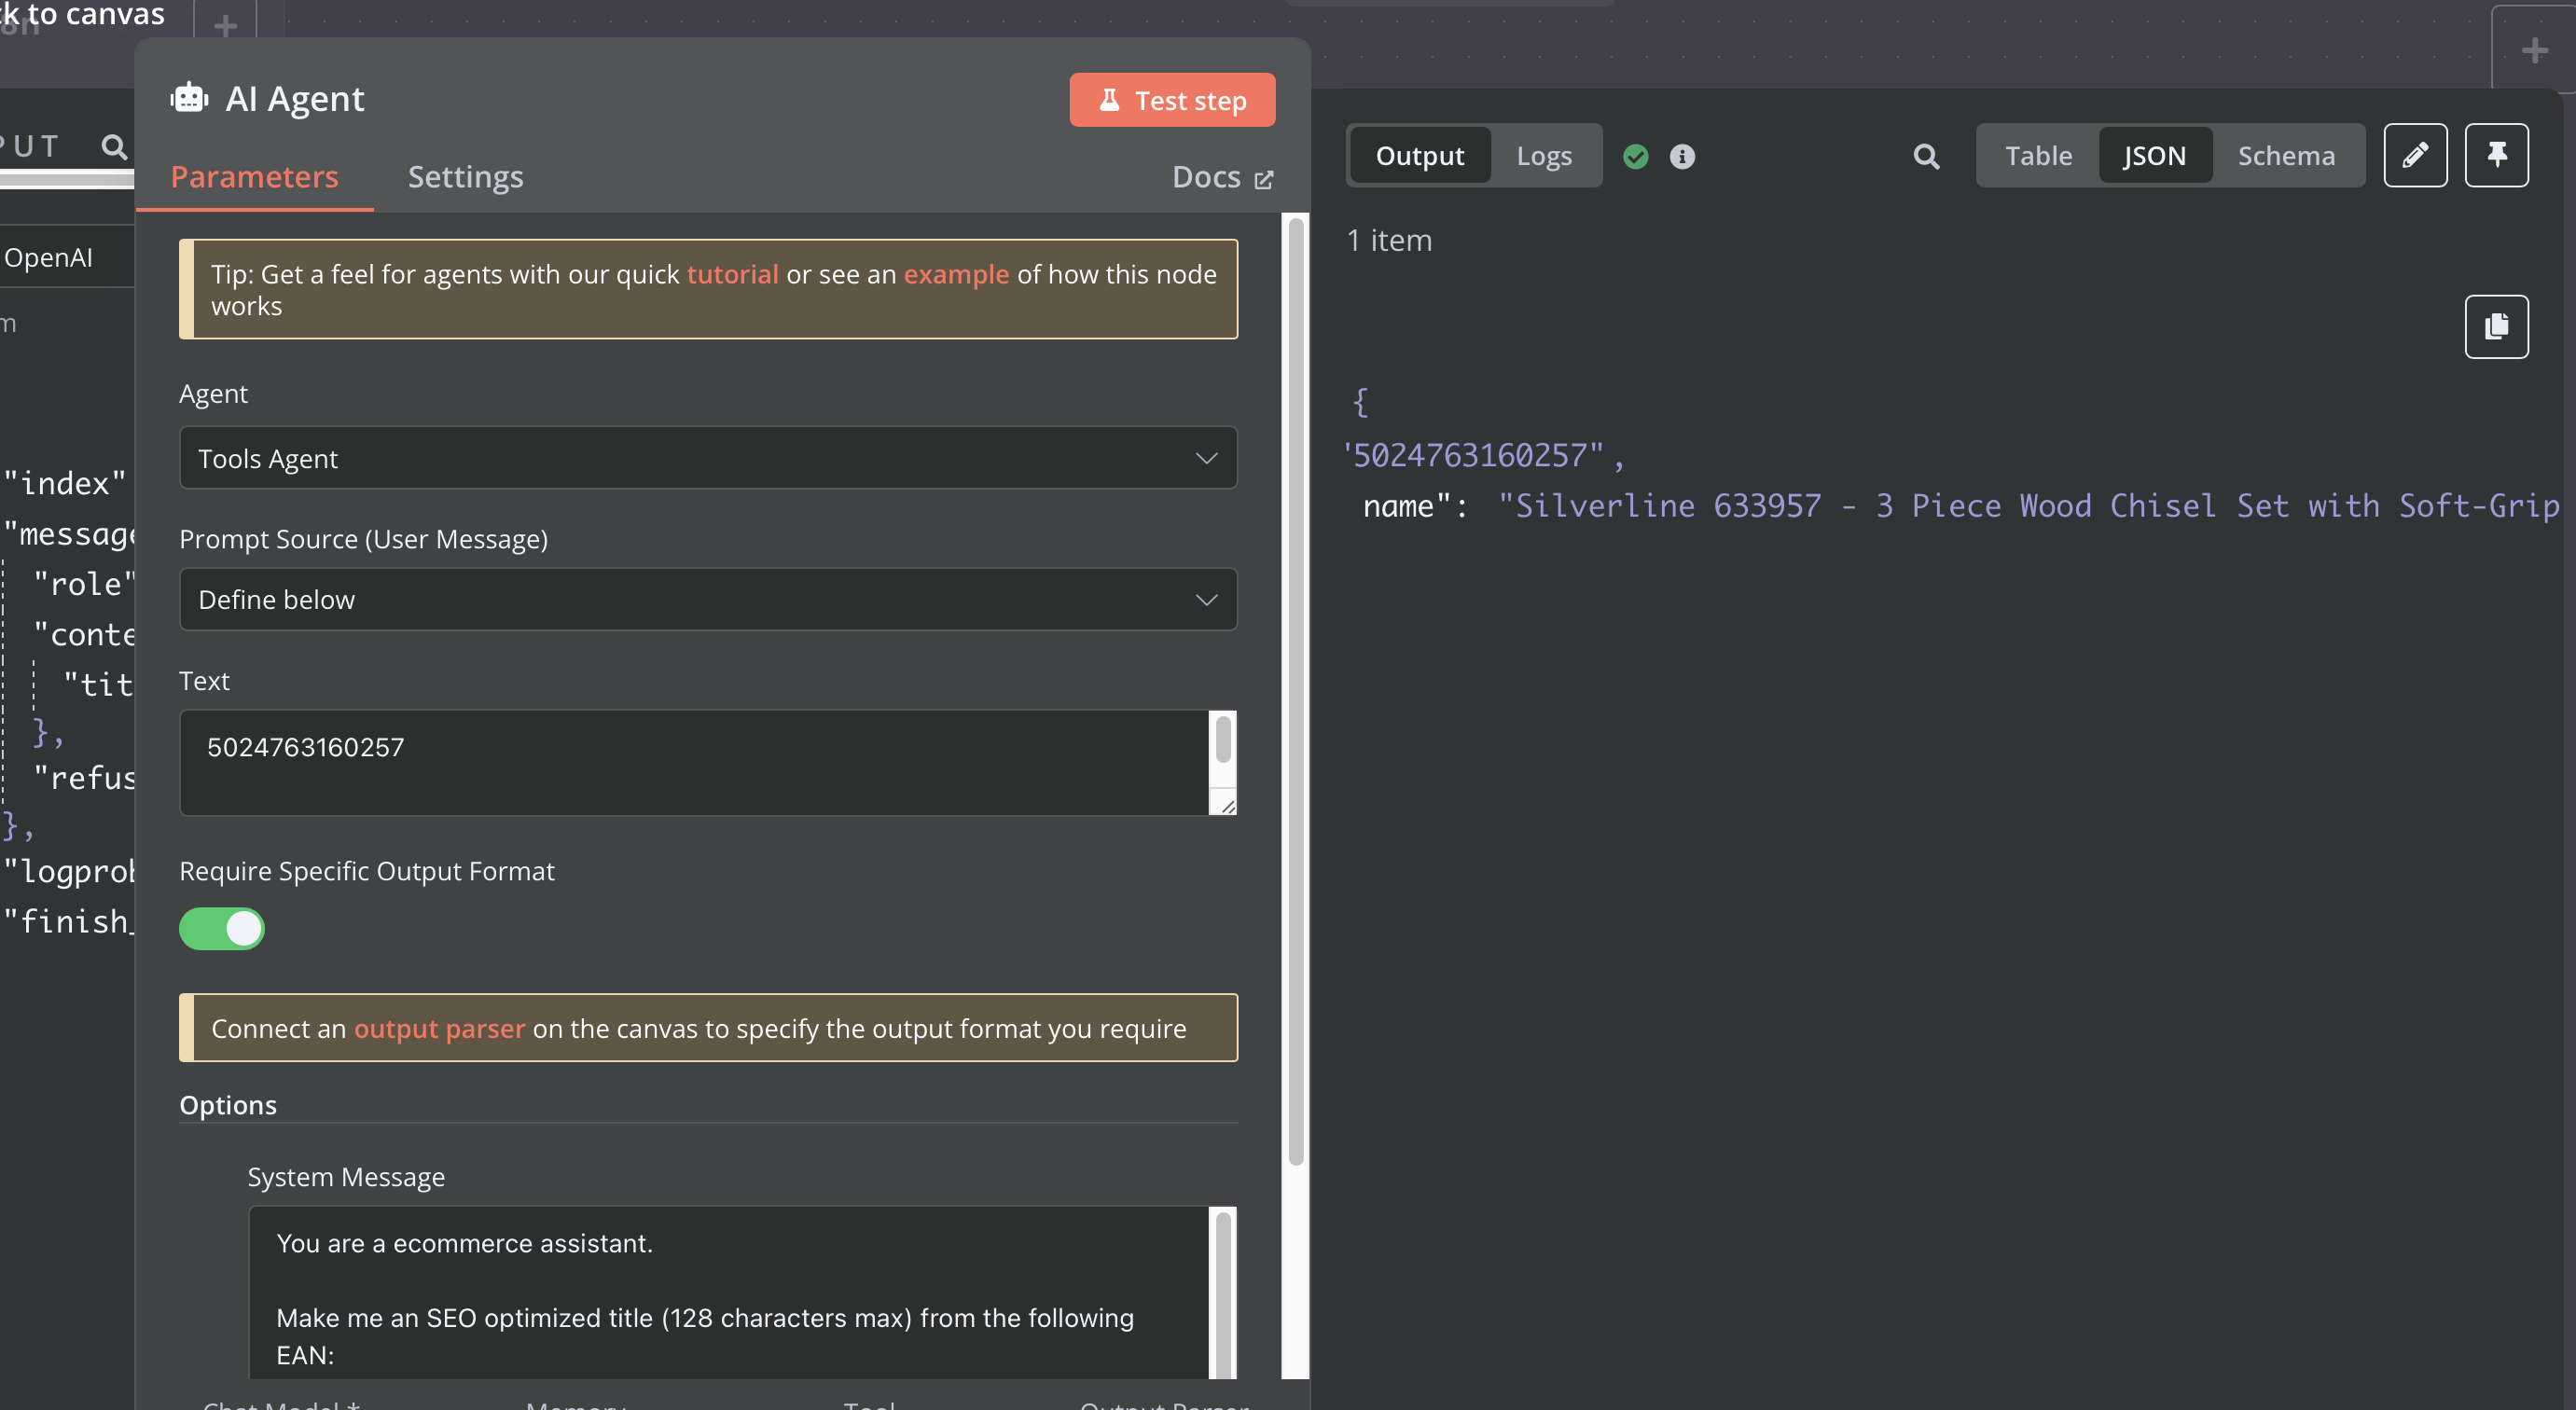Click the info icon beside Logs
The width and height of the screenshot is (2576, 1410).
pyautogui.click(x=1682, y=156)
